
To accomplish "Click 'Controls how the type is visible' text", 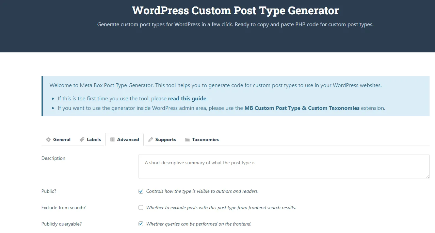I will coord(202,191).
